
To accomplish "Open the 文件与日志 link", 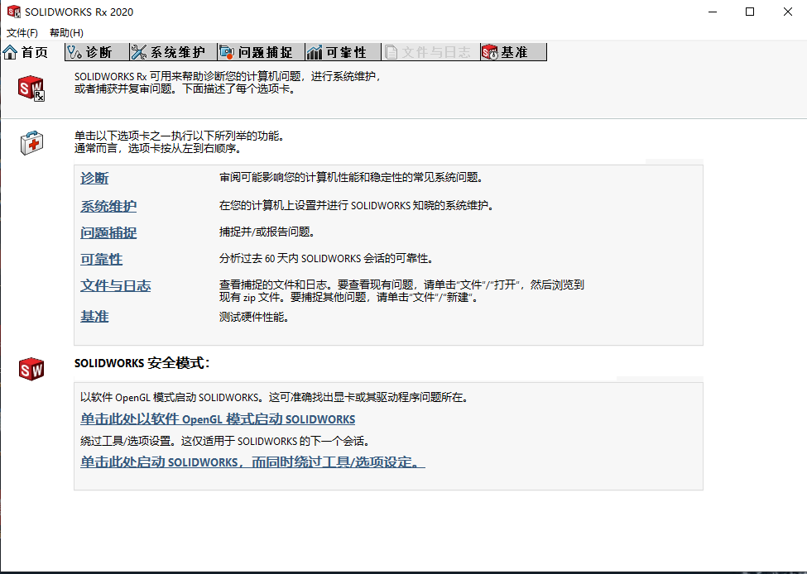I will tap(115, 285).
